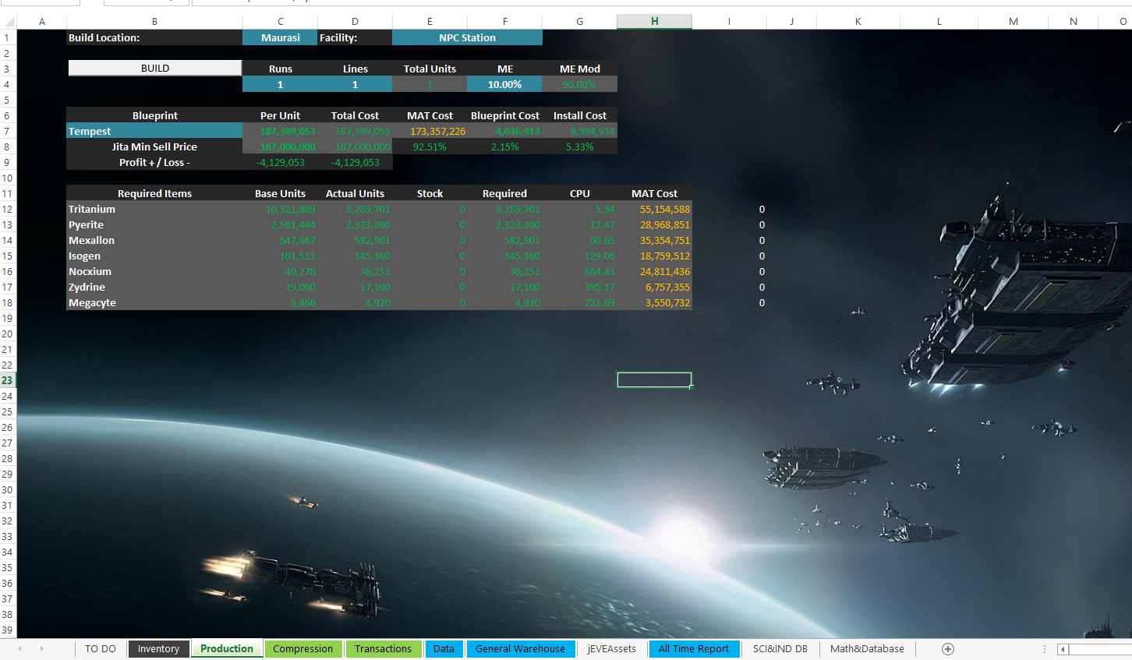This screenshot has width=1132, height=660.
Task: Click the sheet tab scroll right arrow
Action: (41, 649)
